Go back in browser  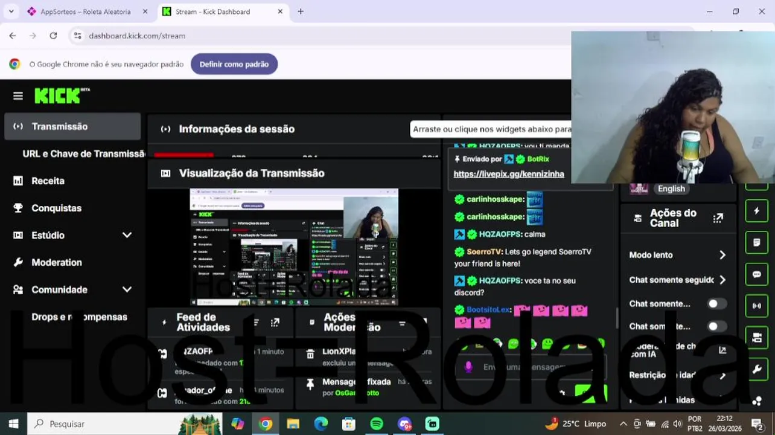tap(13, 36)
